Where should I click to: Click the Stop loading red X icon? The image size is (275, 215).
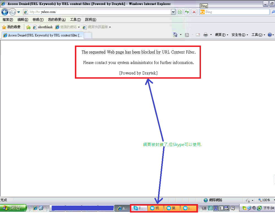194,12
